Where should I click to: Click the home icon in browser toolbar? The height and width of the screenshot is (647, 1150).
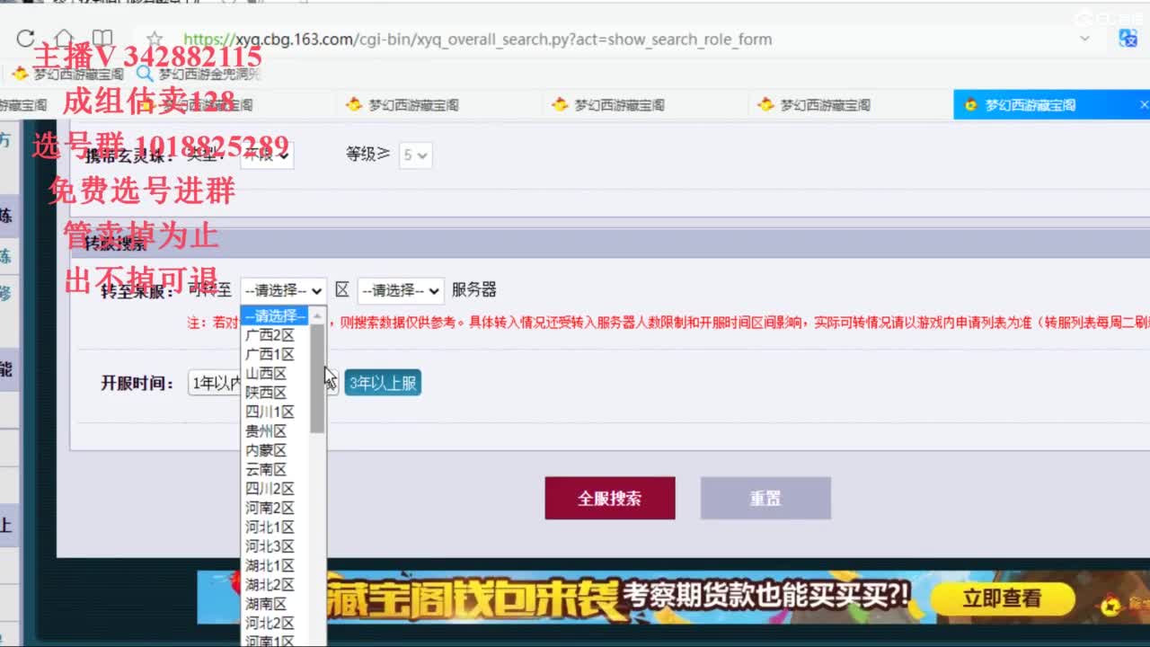click(x=64, y=39)
